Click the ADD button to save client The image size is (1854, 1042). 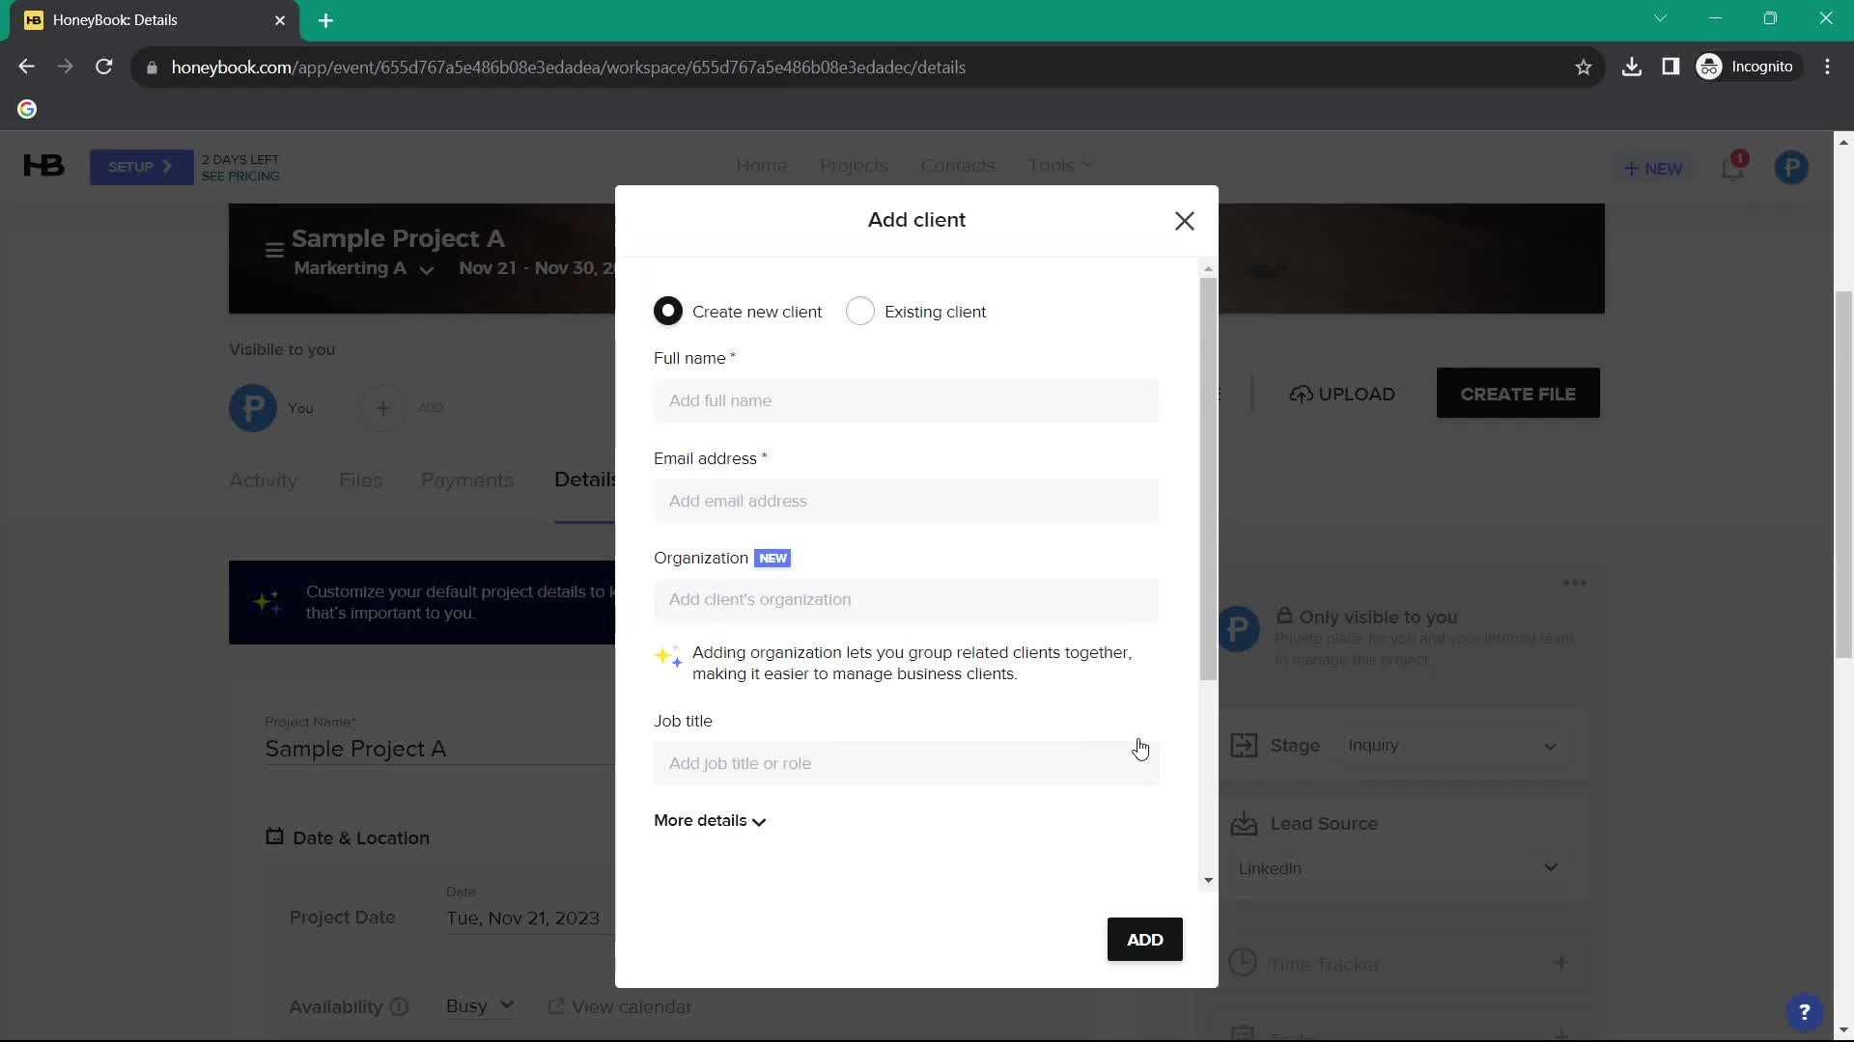pos(1143,939)
